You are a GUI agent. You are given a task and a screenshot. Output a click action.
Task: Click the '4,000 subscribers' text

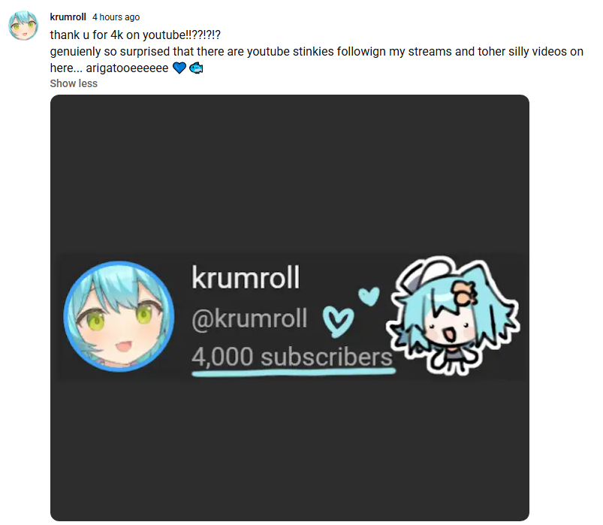[292, 357]
